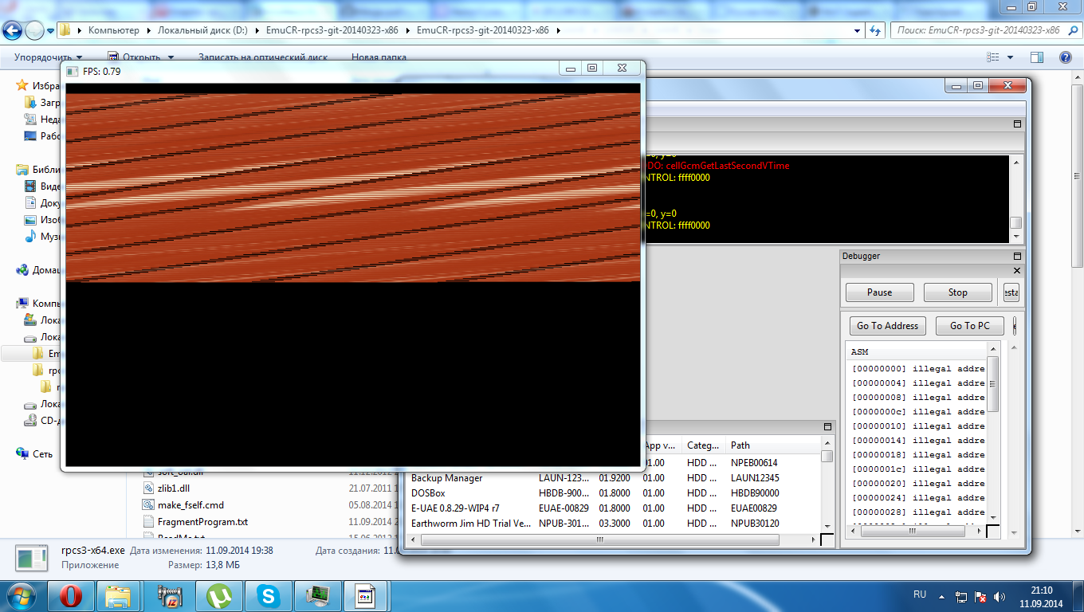Select the Earthworm Jim HD Trial row
1084x612 pixels.
[470, 524]
